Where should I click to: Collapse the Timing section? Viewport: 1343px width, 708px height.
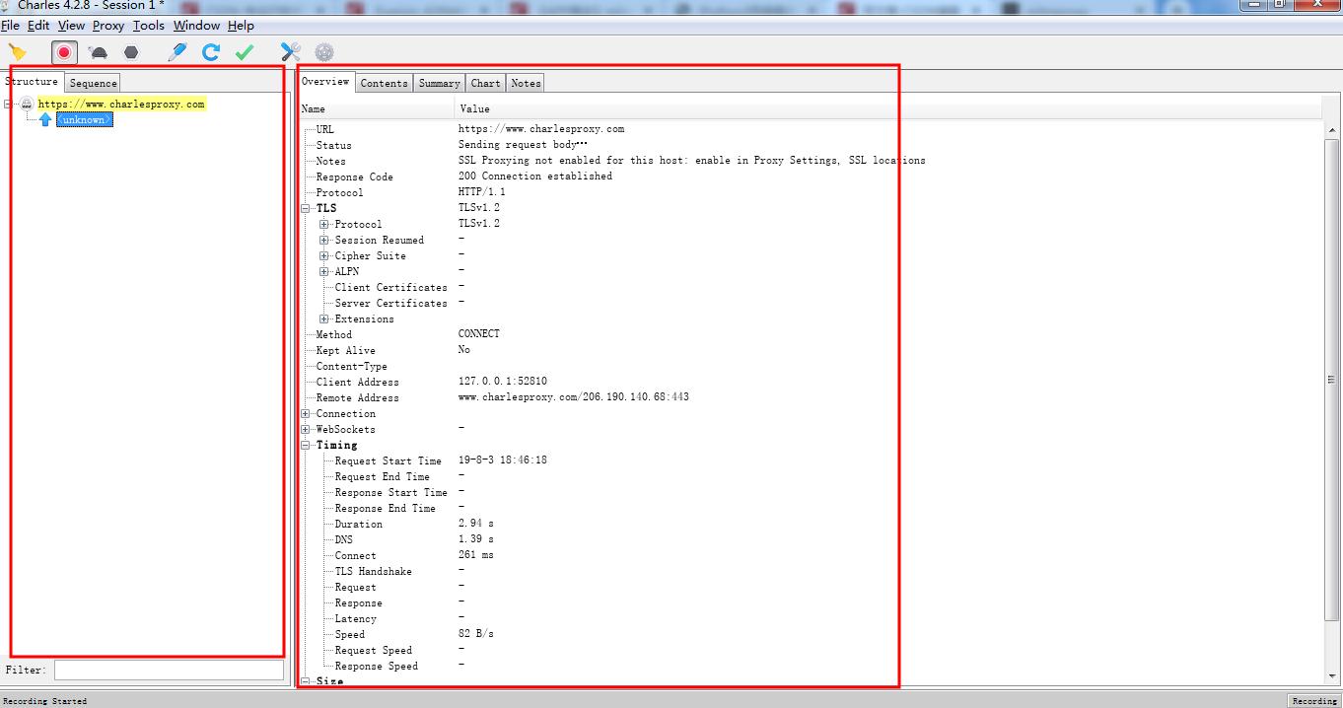pyautogui.click(x=306, y=445)
